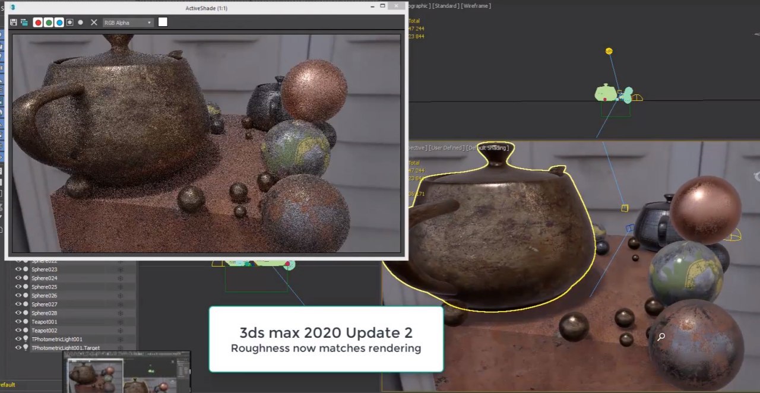Screen dimensions: 760x393
Task: Select Sphere024 in the scene explorer
Action: click(x=45, y=278)
